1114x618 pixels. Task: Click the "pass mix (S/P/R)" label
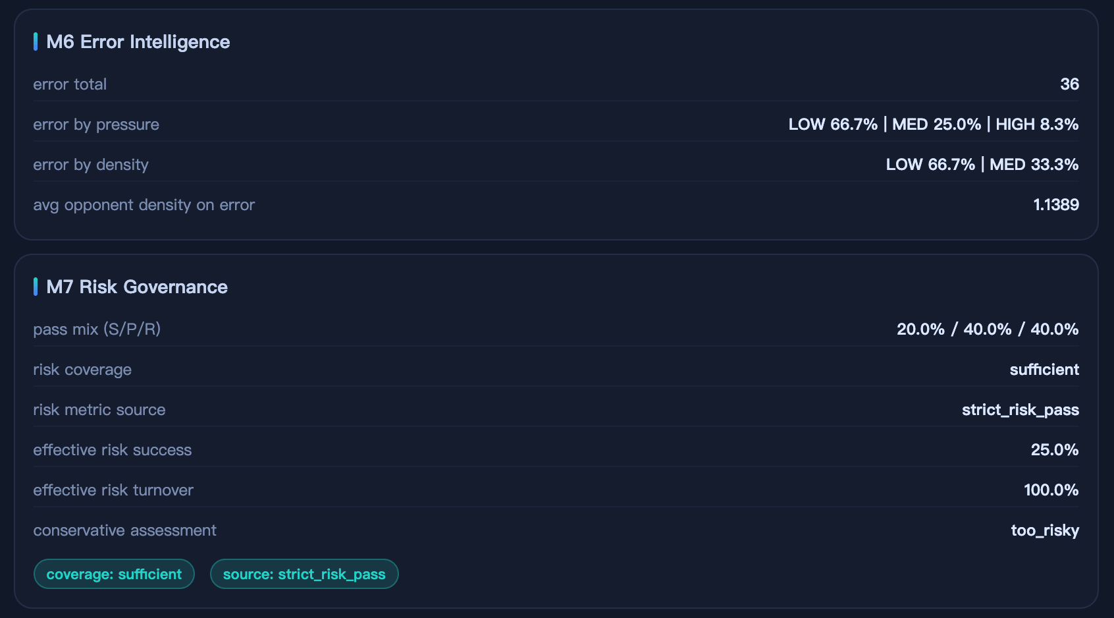pos(97,329)
